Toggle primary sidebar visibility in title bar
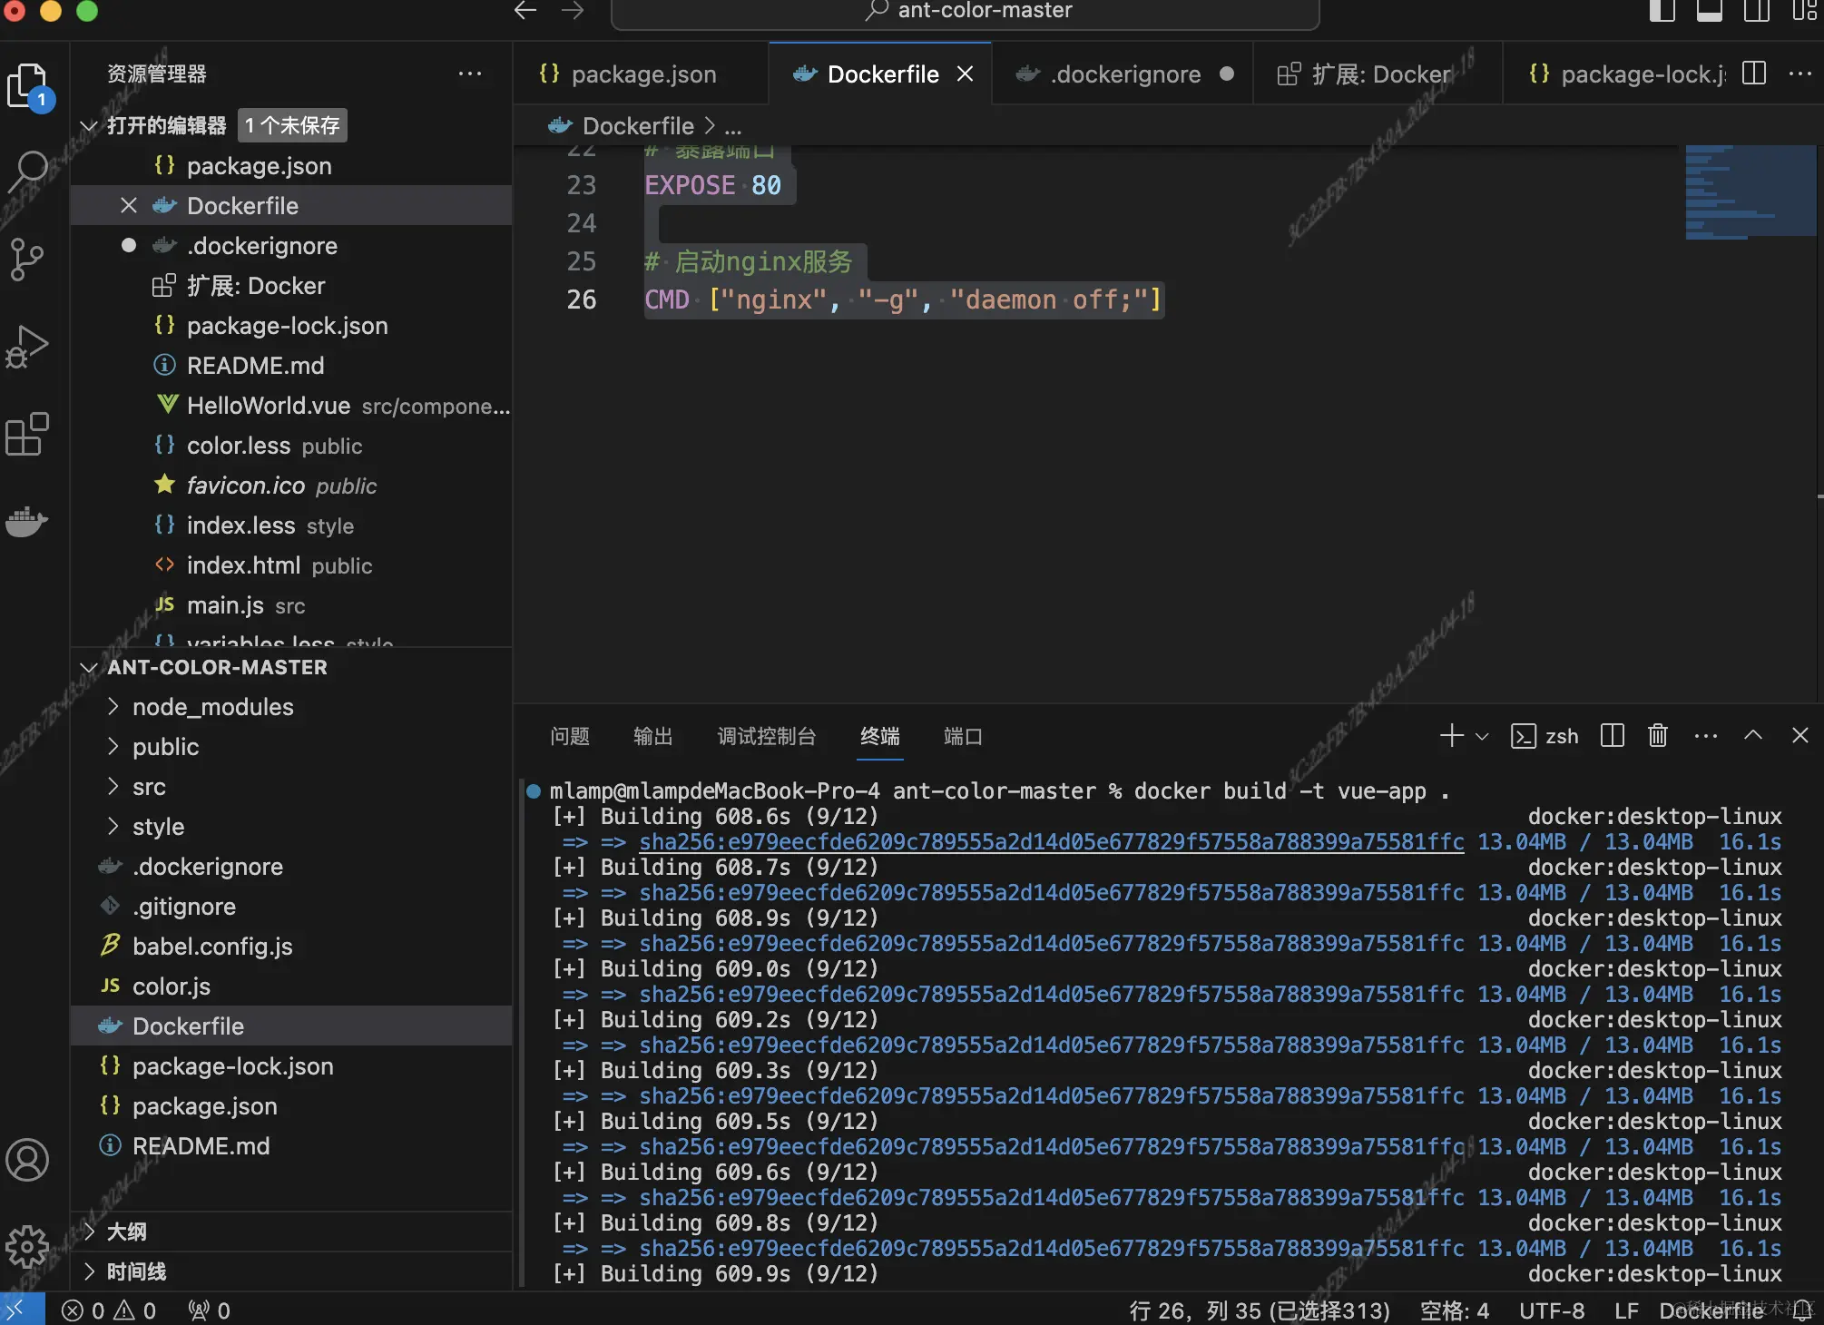The image size is (1824, 1325). [x=1662, y=12]
